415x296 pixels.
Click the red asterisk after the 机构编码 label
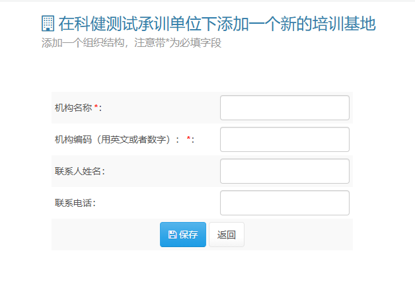click(x=189, y=139)
